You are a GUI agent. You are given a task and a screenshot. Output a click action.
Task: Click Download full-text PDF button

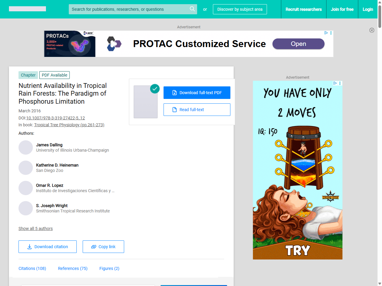point(197,93)
